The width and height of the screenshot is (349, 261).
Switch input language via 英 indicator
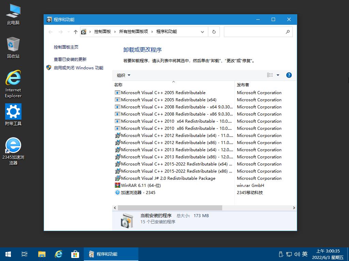click(x=305, y=254)
